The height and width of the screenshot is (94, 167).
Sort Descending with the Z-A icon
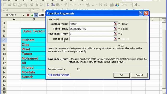(x=105, y=5)
